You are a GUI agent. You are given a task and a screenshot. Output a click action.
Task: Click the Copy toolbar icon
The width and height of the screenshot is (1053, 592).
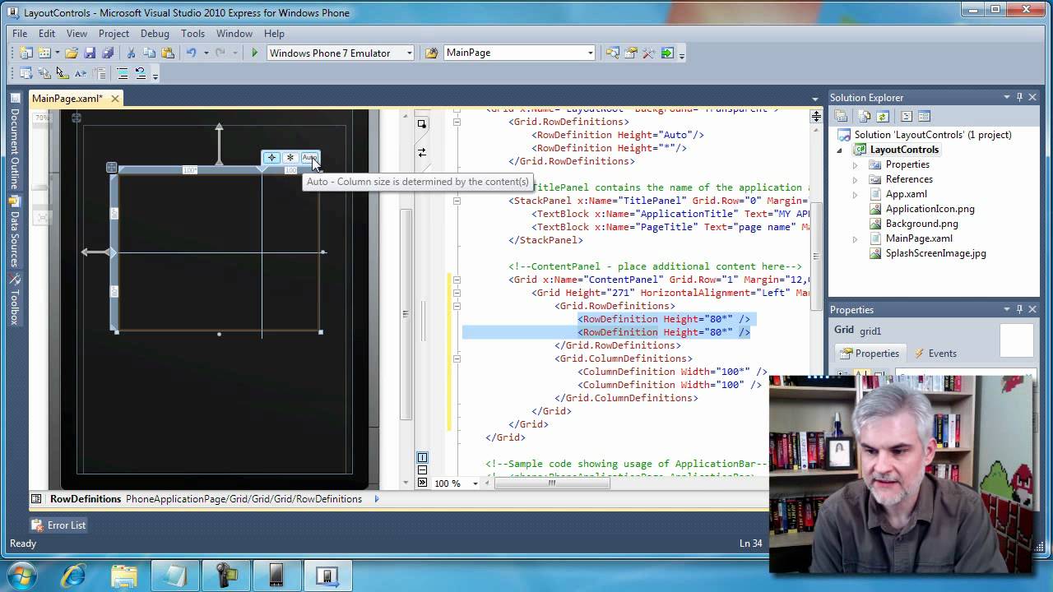150,53
